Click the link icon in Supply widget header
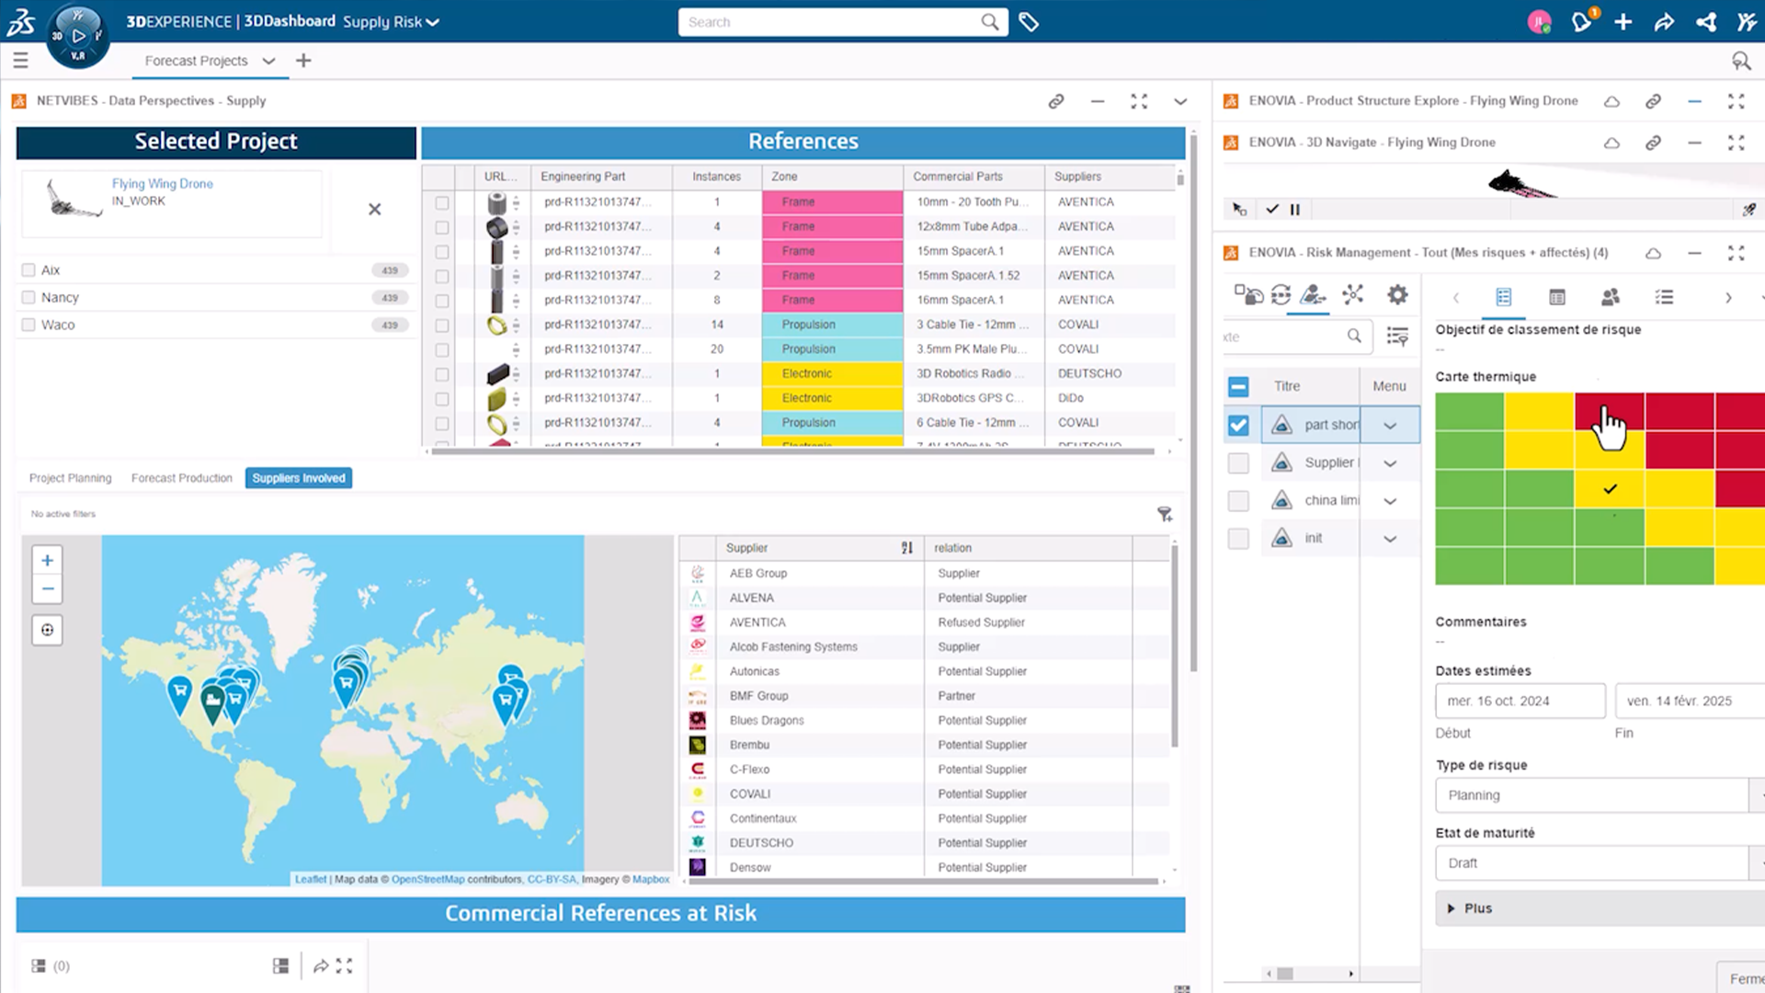Viewport: 1765px width, 993px height. [1056, 101]
